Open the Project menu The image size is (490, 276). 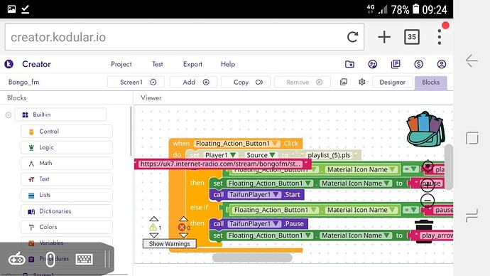click(121, 64)
